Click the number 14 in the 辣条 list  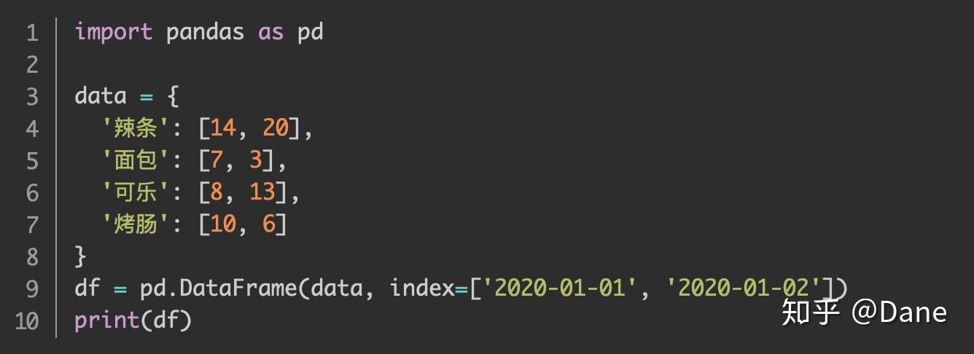pos(224,128)
